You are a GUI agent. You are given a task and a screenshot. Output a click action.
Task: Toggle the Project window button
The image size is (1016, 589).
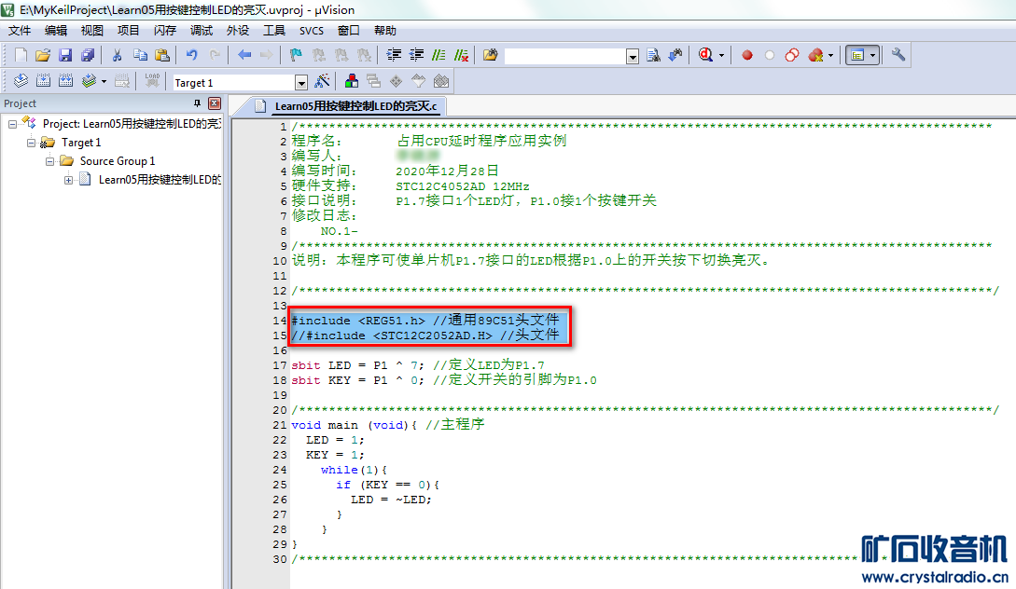click(857, 56)
